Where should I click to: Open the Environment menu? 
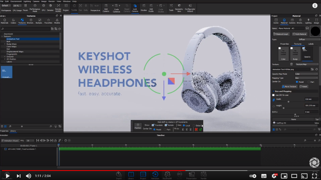pyautogui.click(x=16, y=1)
